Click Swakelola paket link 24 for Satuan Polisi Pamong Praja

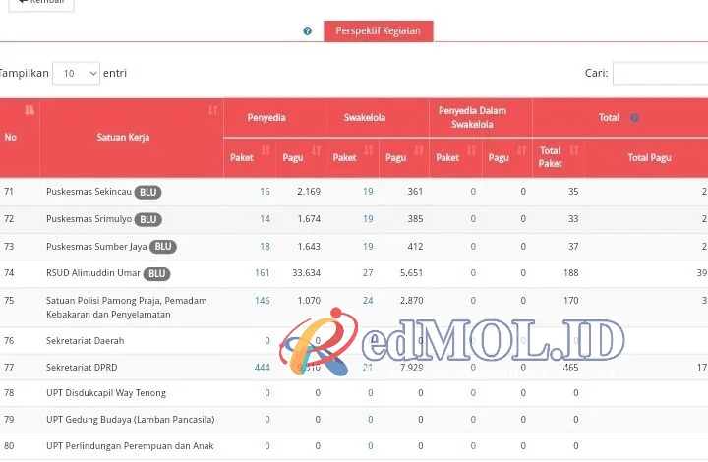[x=368, y=301]
